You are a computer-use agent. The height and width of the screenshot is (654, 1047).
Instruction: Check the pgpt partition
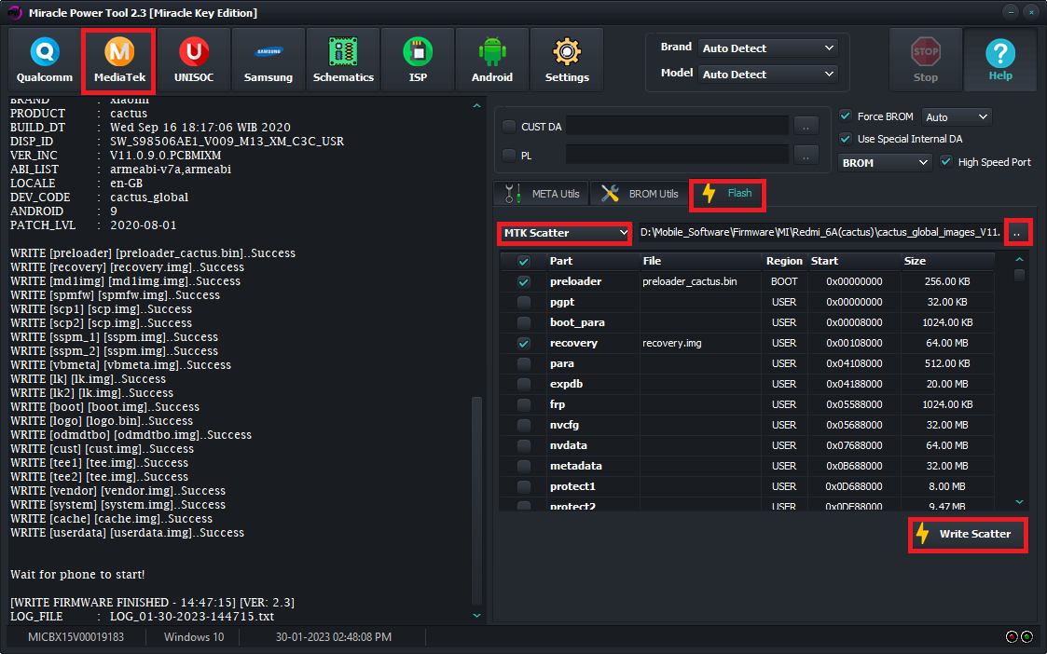(x=524, y=302)
